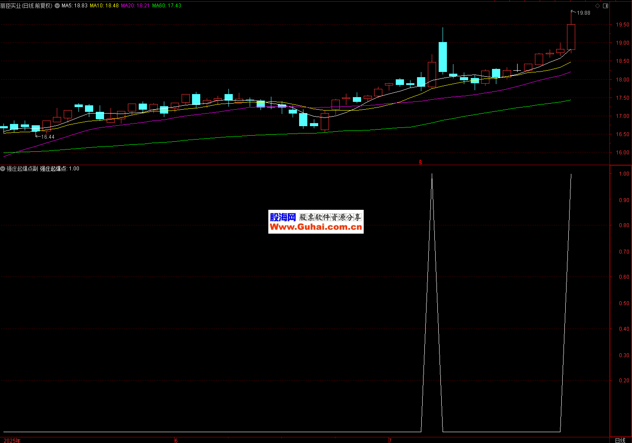Click the 强庄起爆点副 indicator name label
Image resolution: width=632 pixels, height=443 pixels.
(22, 169)
